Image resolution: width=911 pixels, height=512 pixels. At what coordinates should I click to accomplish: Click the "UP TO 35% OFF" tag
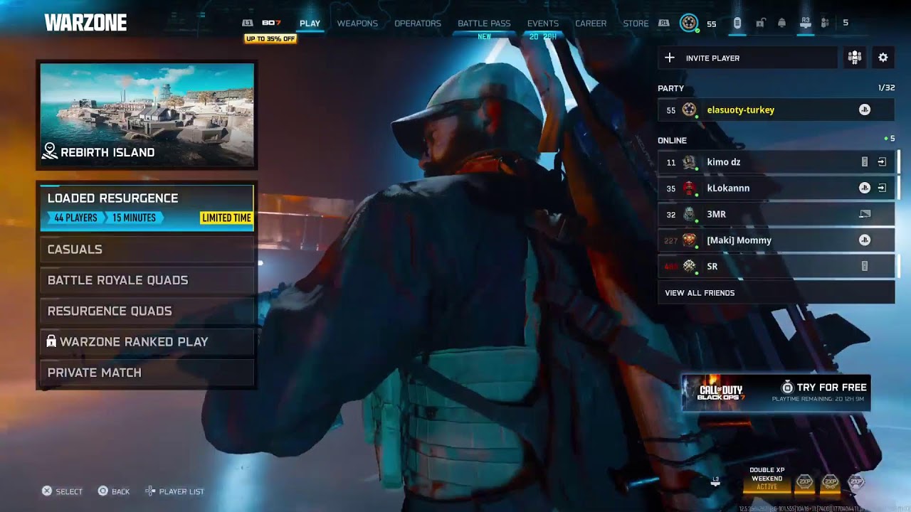pyautogui.click(x=270, y=39)
